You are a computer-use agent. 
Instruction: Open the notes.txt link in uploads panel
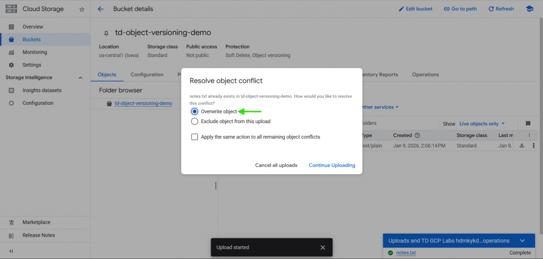pos(406,253)
